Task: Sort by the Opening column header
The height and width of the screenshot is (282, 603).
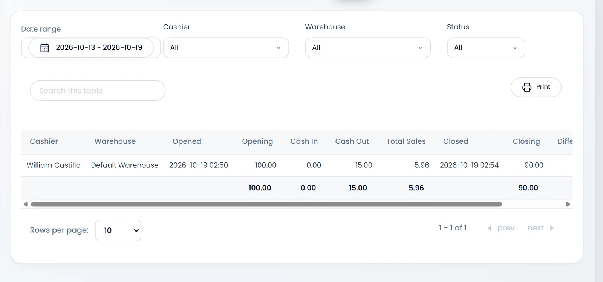Action: coord(257,141)
